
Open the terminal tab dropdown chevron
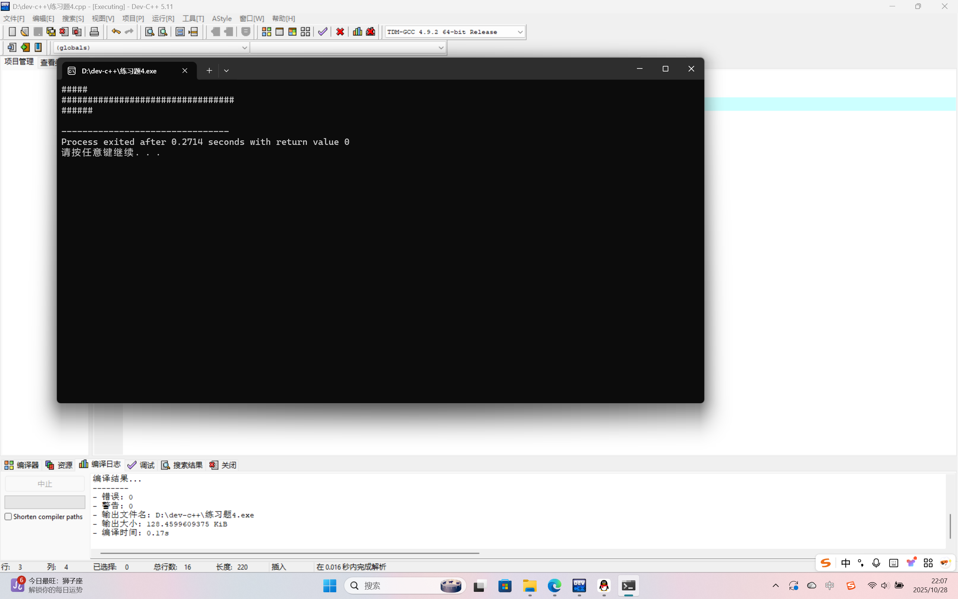click(x=226, y=71)
